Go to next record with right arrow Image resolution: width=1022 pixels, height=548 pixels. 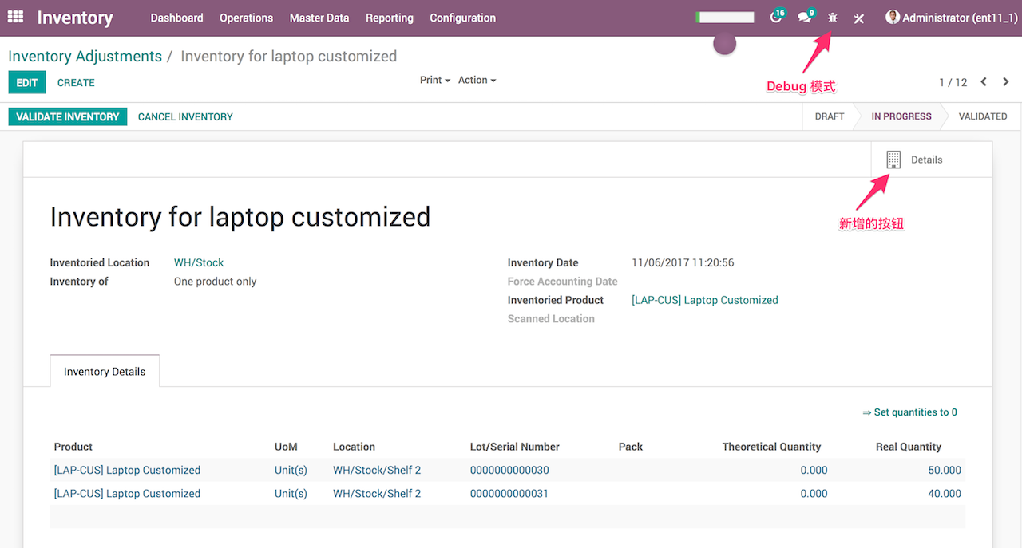tap(1005, 81)
